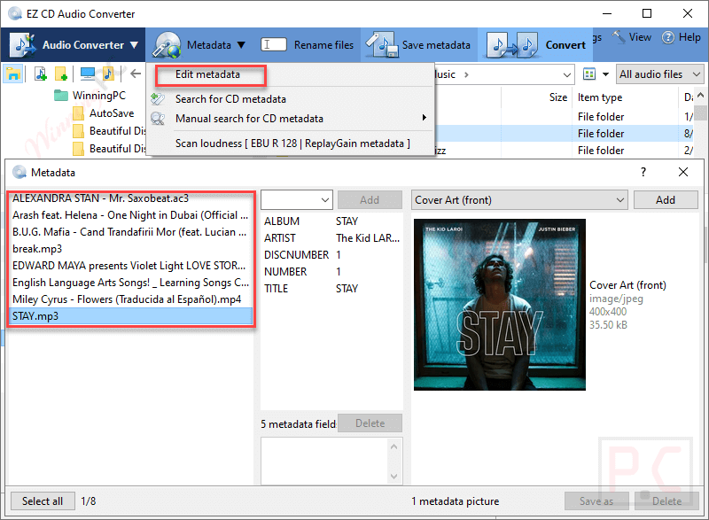Click the Rename files text-field icon
This screenshot has height=520, width=709.
coord(274,44)
